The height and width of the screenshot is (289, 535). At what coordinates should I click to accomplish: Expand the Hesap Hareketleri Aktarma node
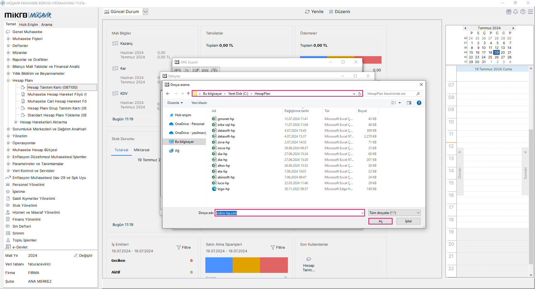(16, 122)
